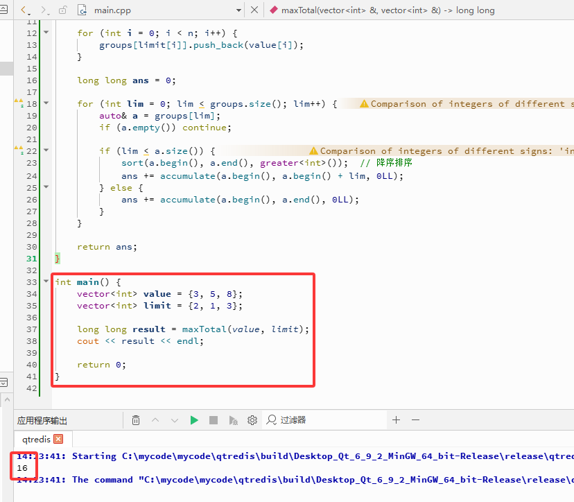Click the 'Starting C:\mycode' output line
The image size is (574, 502).
(x=295, y=456)
